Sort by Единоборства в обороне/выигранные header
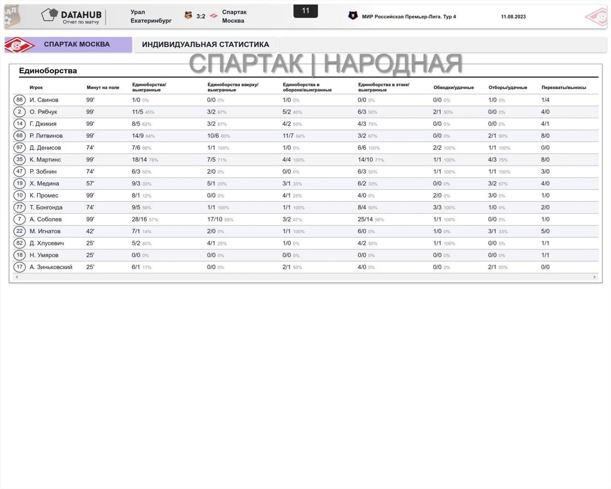 [307, 87]
